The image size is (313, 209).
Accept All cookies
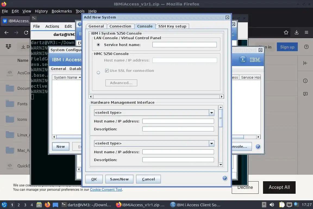click(279, 188)
